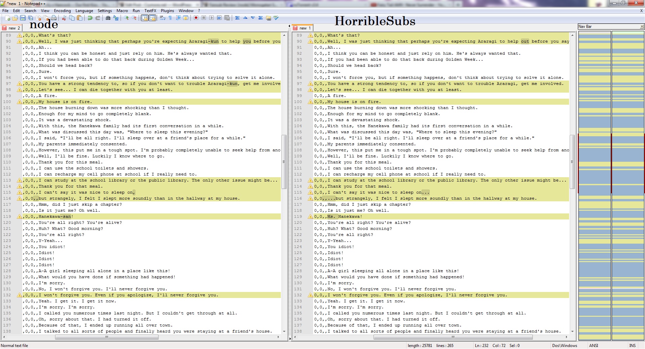Go to next difference down arrow
Viewport: 645px width, 349px height.
253,18
